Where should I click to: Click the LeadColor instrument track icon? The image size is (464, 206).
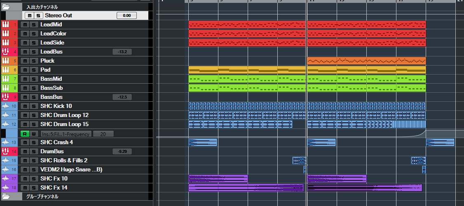coord(5,33)
